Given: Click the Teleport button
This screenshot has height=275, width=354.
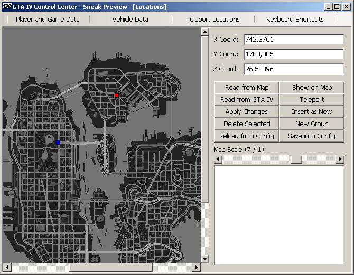Looking at the screenshot, I should tap(312, 99).
